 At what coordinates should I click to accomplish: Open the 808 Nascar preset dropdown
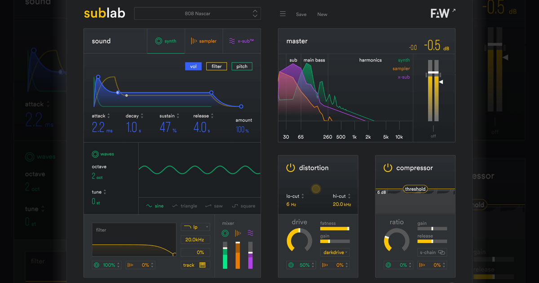click(x=198, y=13)
